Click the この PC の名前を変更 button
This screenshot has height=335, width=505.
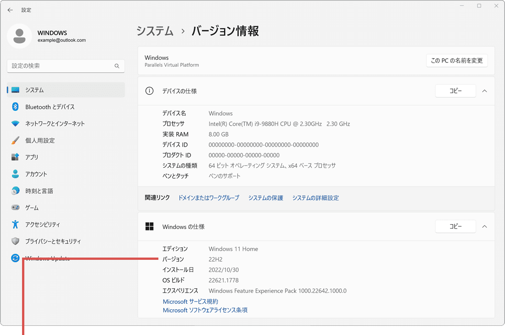click(x=457, y=60)
